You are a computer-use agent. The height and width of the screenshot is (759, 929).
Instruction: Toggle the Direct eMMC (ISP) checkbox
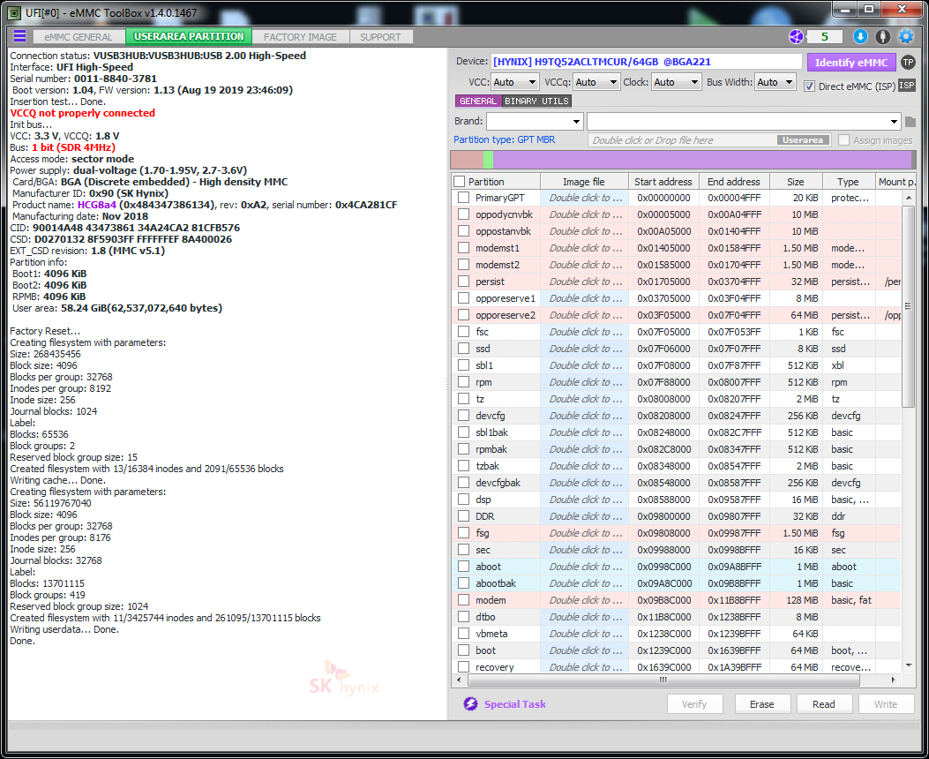click(809, 86)
